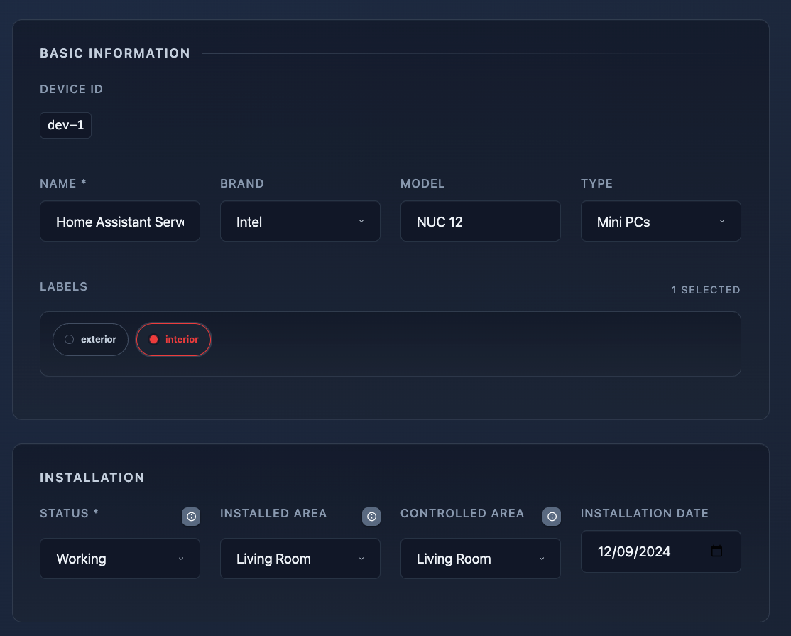Open the Status dropdown showing Working
This screenshot has width=791, height=636.
[120, 559]
